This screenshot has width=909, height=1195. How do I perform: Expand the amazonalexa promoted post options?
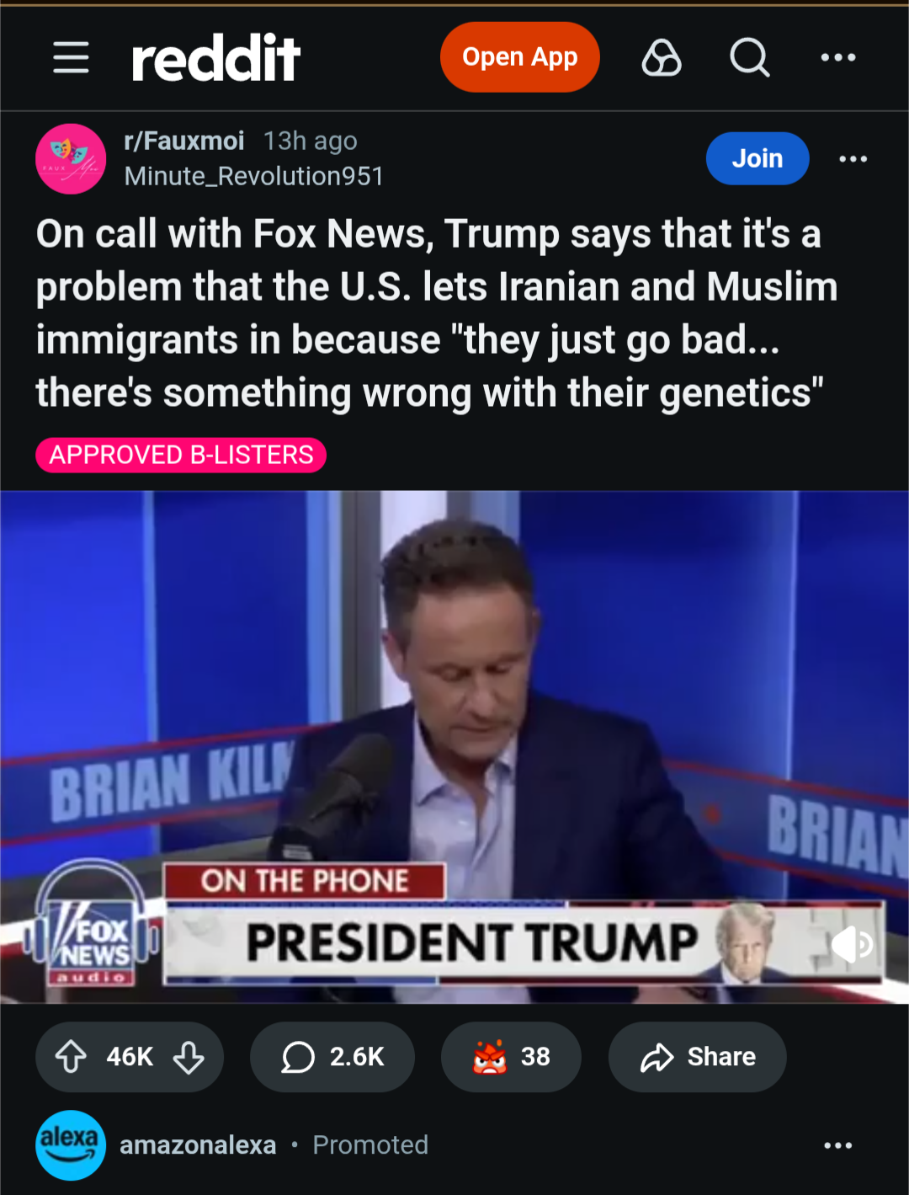[x=838, y=1145]
